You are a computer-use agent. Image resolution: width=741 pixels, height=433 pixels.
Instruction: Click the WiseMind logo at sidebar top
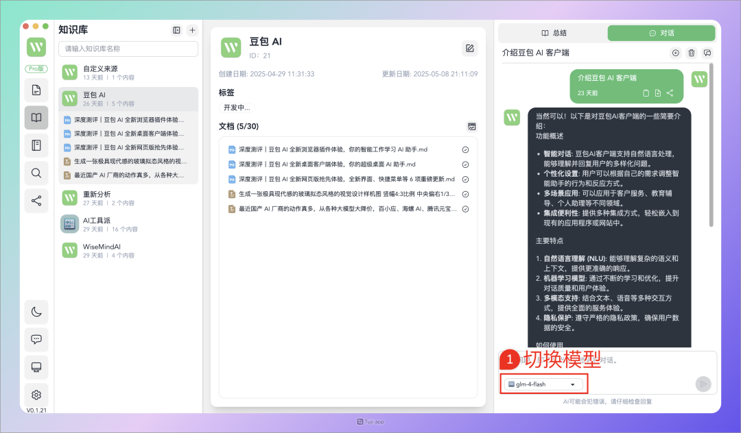click(x=36, y=47)
